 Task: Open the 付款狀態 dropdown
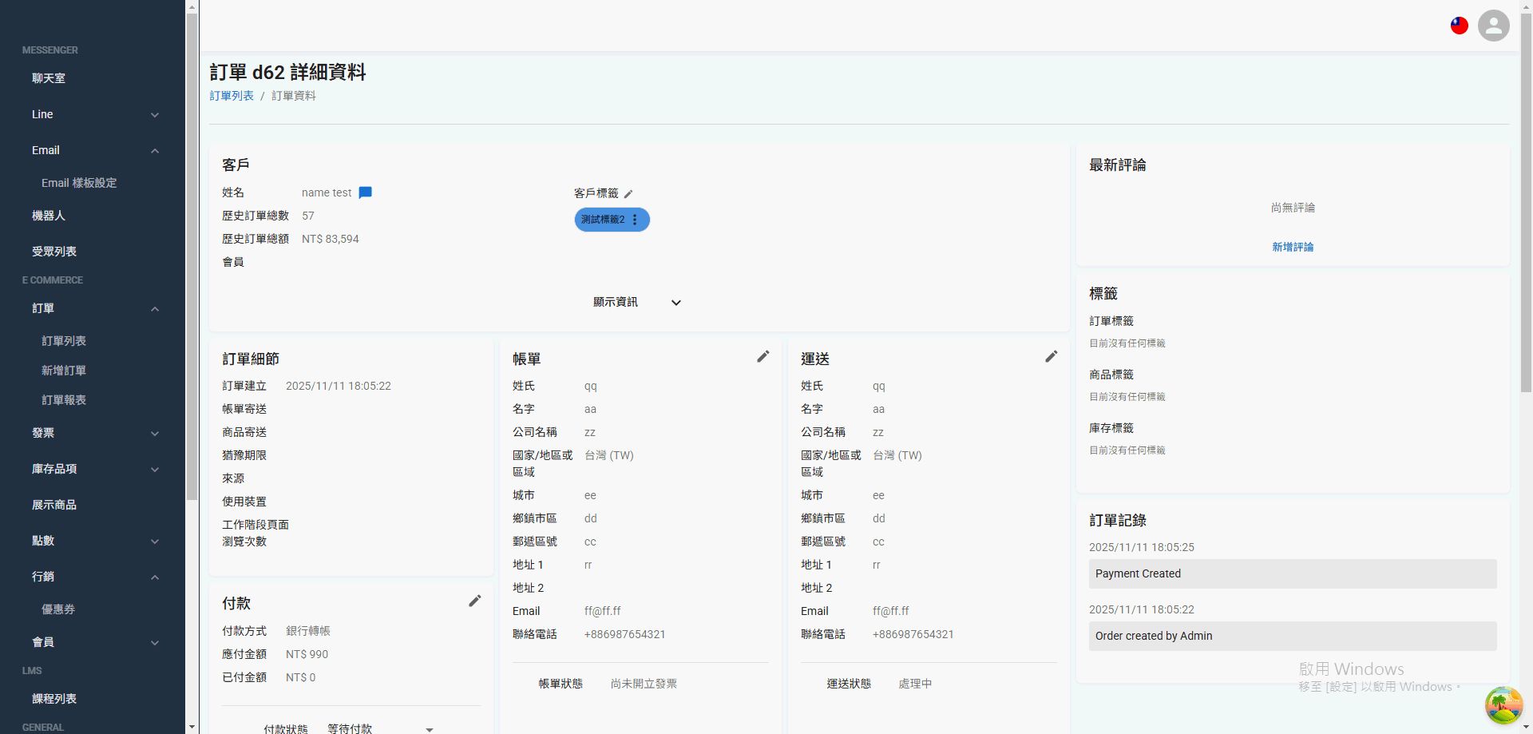(x=381, y=728)
